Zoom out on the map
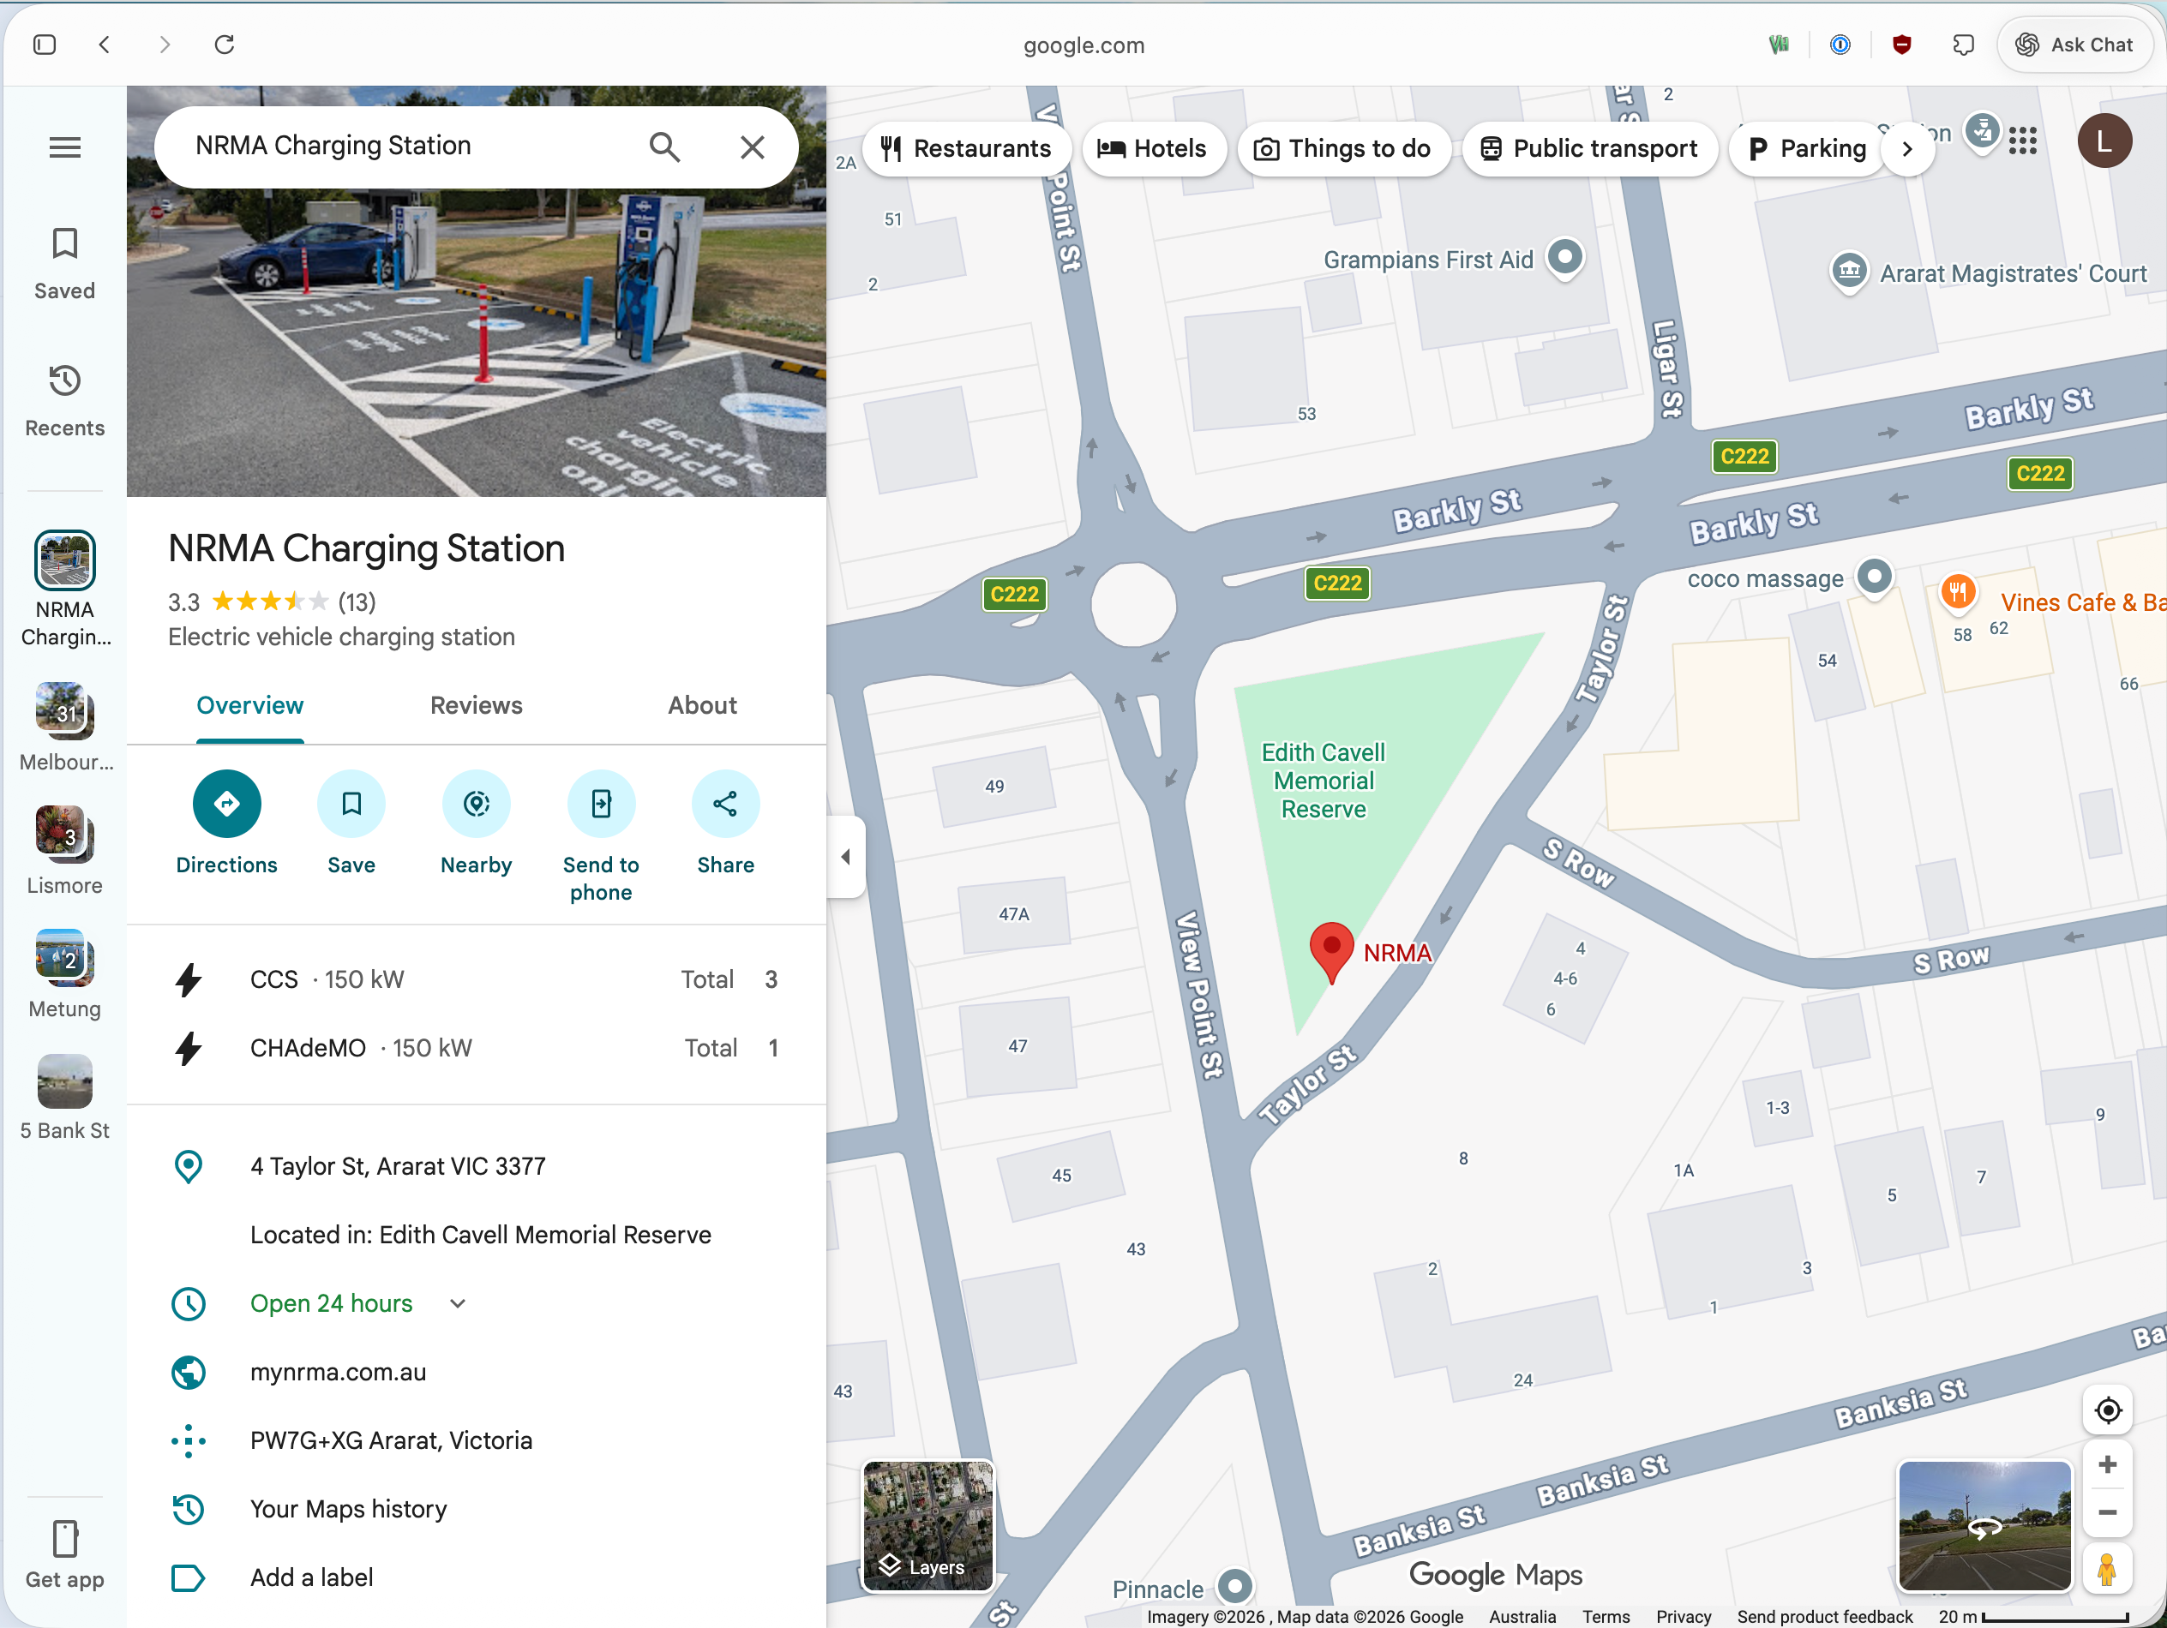 (x=2107, y=1512)
